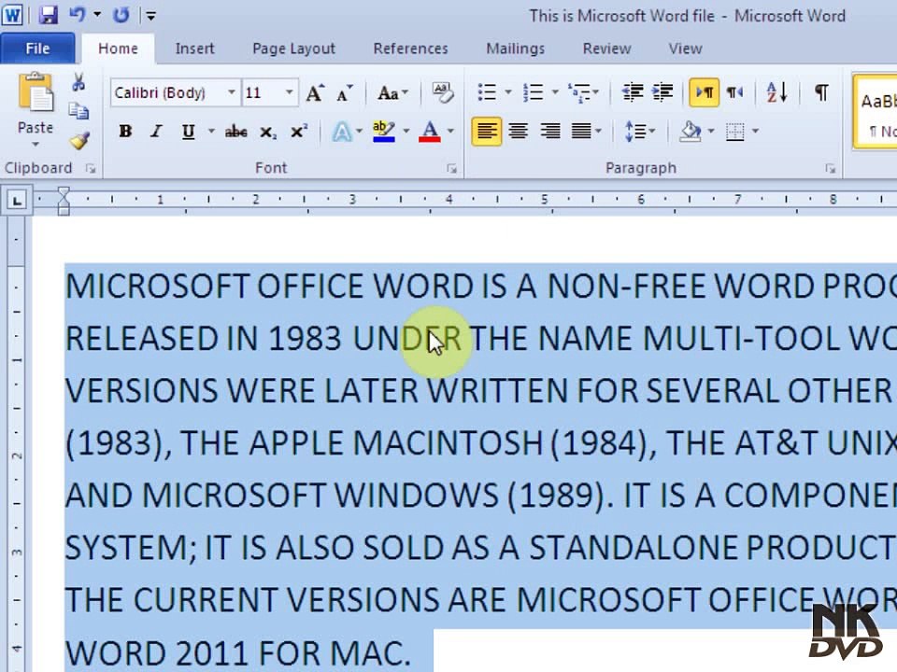Increase the paragraph indent
This screenshot has width=897, height=672.
662,92
